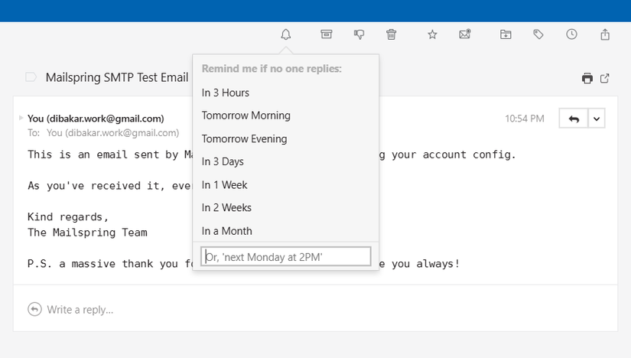Snooze email with clock icon
631x358 pixels.
571,34
